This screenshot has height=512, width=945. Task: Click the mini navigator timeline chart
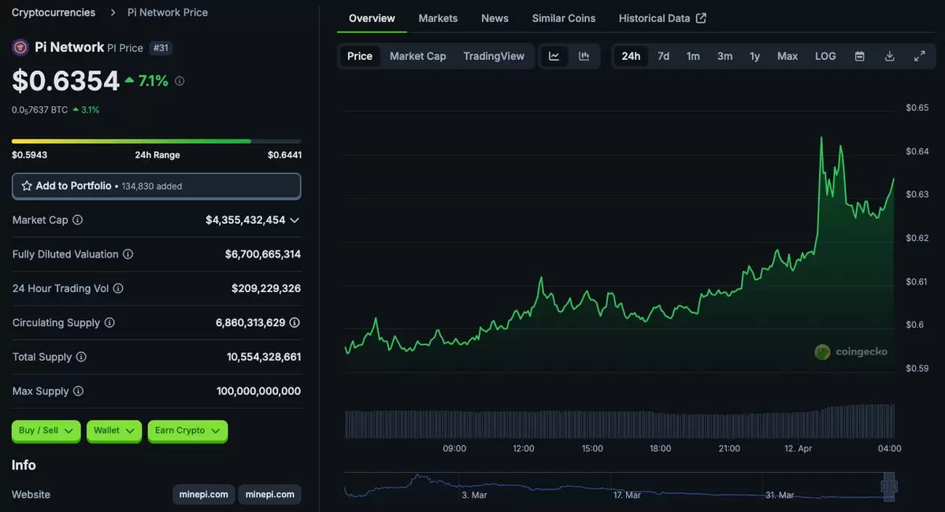621,485
